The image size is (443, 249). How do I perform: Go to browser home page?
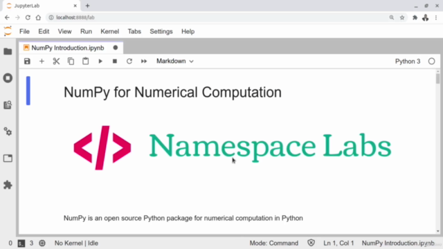click(38, 17)
